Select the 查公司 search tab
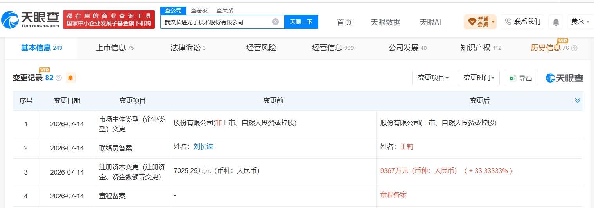Image resolution: width=594 pixels, height=208 pixels. pos(173,11)
